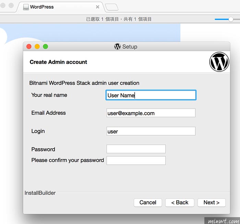Click the empty Password field

(136, 149)
